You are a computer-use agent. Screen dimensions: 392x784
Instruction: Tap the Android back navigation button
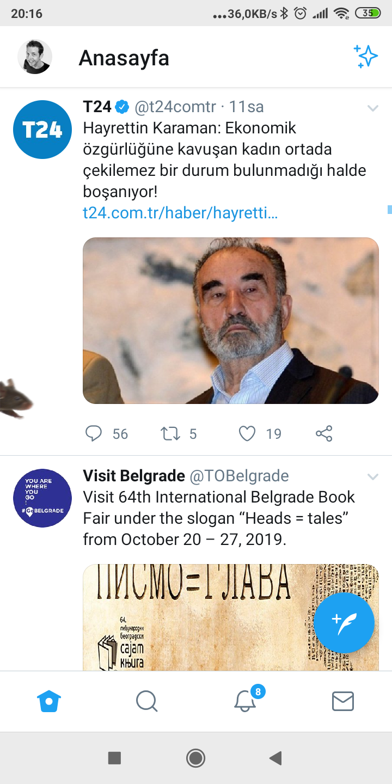pyautogui.click(x=276, y=758)
